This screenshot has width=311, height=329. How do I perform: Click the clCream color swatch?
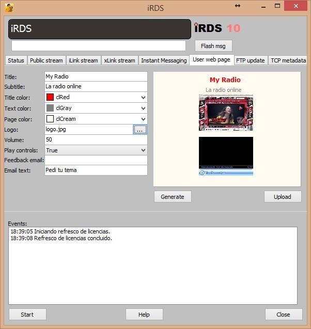pyautogui.click(x=50, y=119)
